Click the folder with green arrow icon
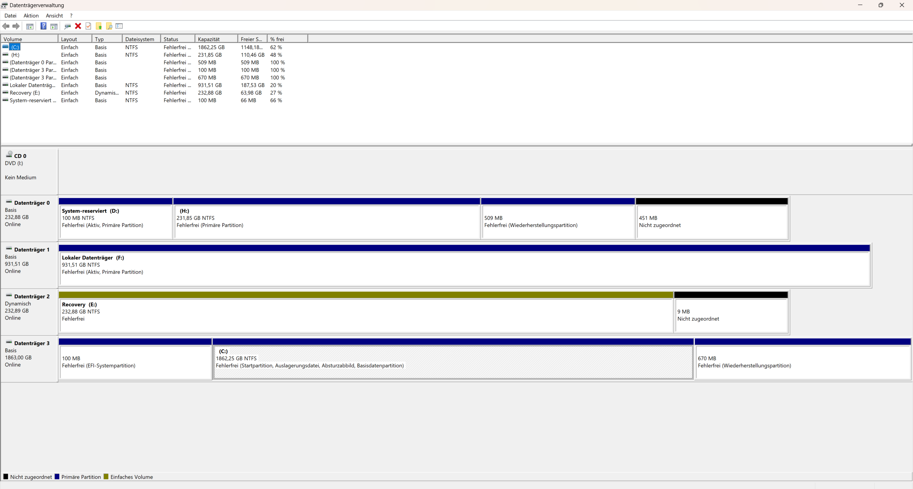Viewport: 913px width, 489px height. click(x=99, y=26)
